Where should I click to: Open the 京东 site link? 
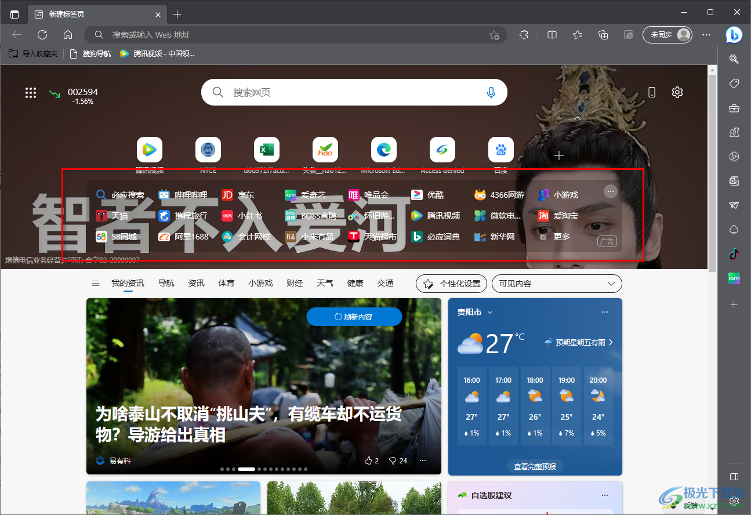point(238,195)
